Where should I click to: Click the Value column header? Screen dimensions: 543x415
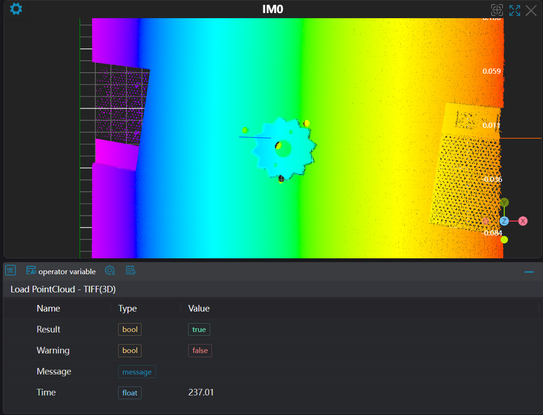click(199, 308)
